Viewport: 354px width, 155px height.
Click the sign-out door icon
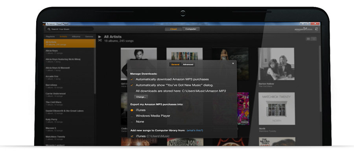coord(316,29)
